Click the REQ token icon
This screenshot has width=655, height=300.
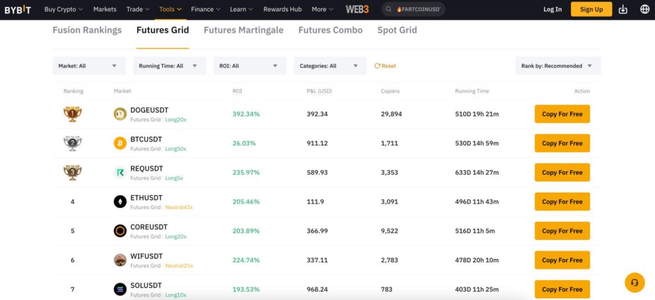(x=120, y=173)
